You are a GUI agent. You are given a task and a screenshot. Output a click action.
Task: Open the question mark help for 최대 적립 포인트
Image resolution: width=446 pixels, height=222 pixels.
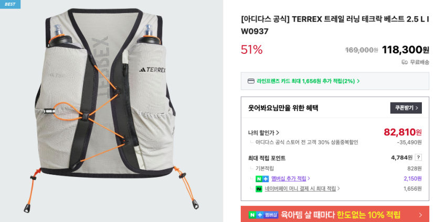coord(418,157)
